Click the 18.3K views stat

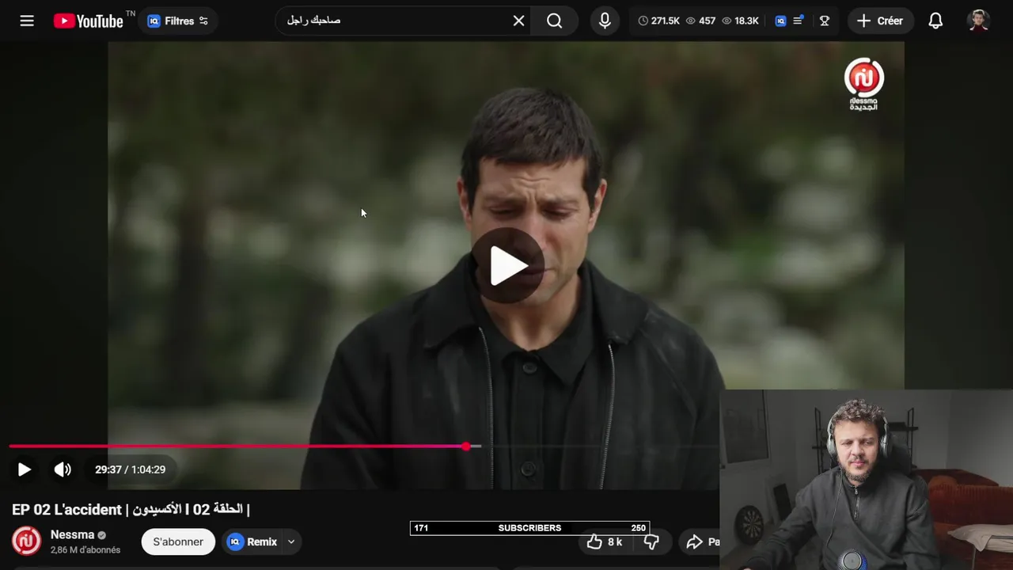(x=740, y=21)
